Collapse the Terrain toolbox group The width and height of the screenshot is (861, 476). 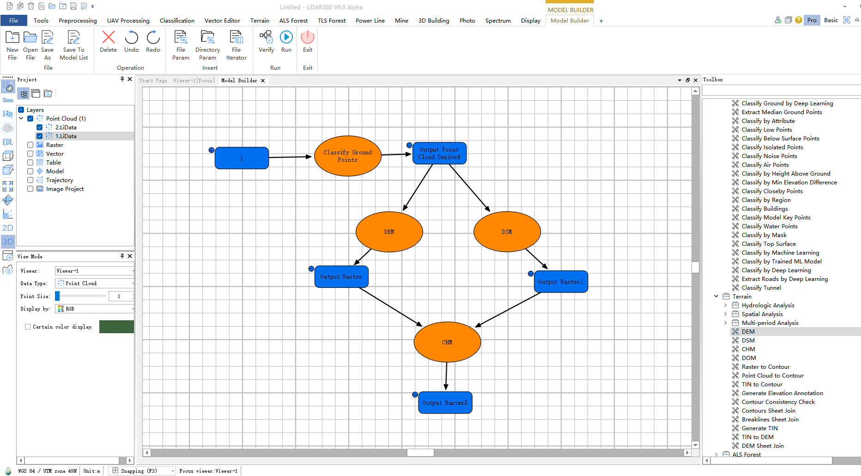click(716, 297)
